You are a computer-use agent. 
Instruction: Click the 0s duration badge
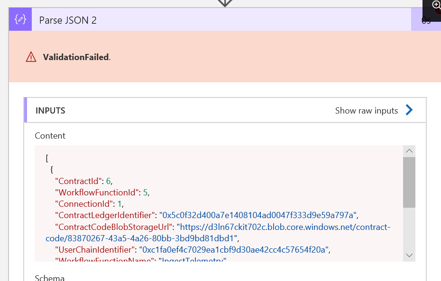(425, 20)
